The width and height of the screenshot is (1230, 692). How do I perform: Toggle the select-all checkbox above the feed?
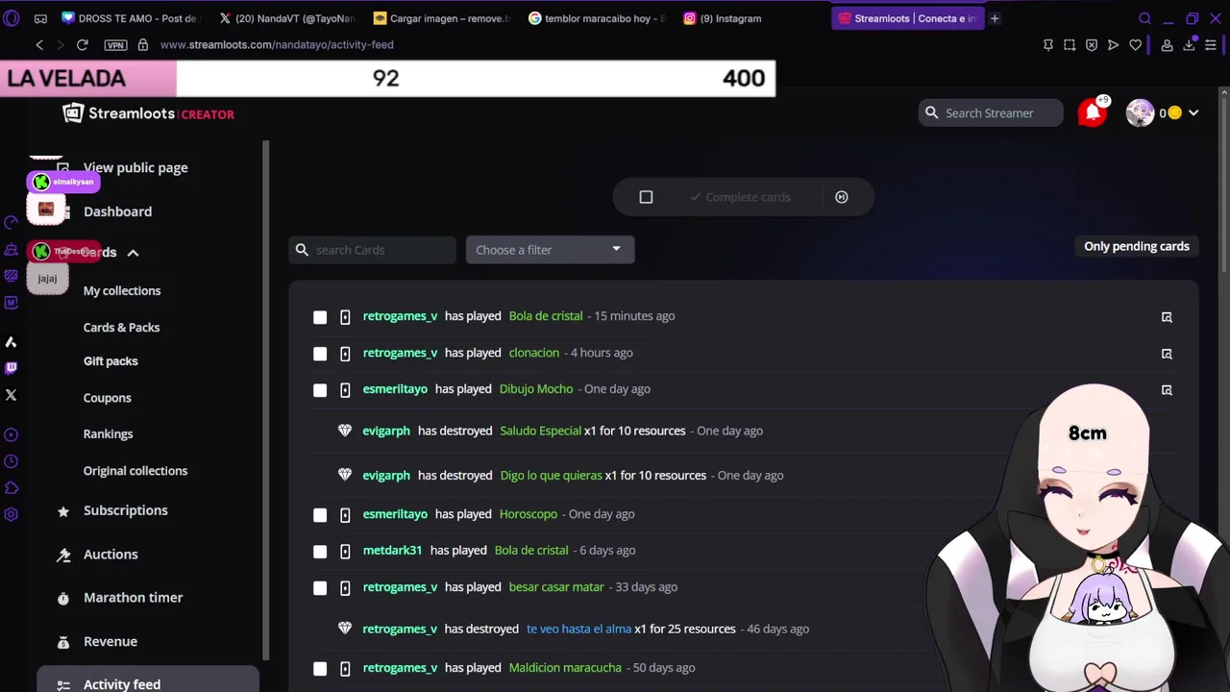click(x=646, y=197)
